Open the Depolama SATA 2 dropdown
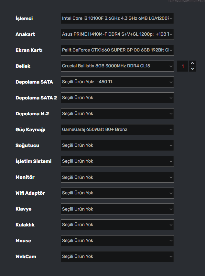This screenshot has height=276, width=205. 117,98
